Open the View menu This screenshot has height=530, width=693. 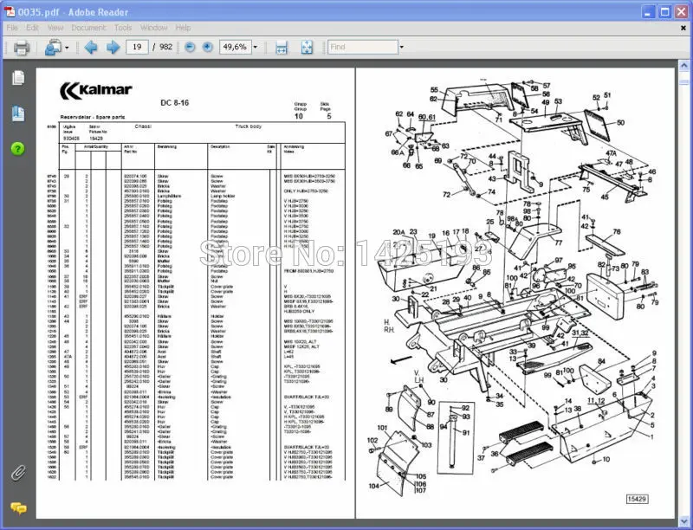click(55, 27)
